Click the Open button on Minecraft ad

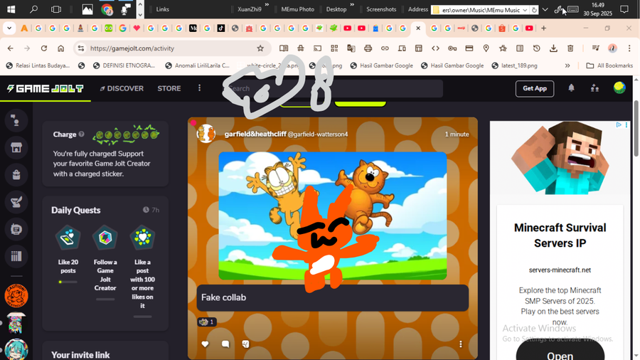(560, 350)
